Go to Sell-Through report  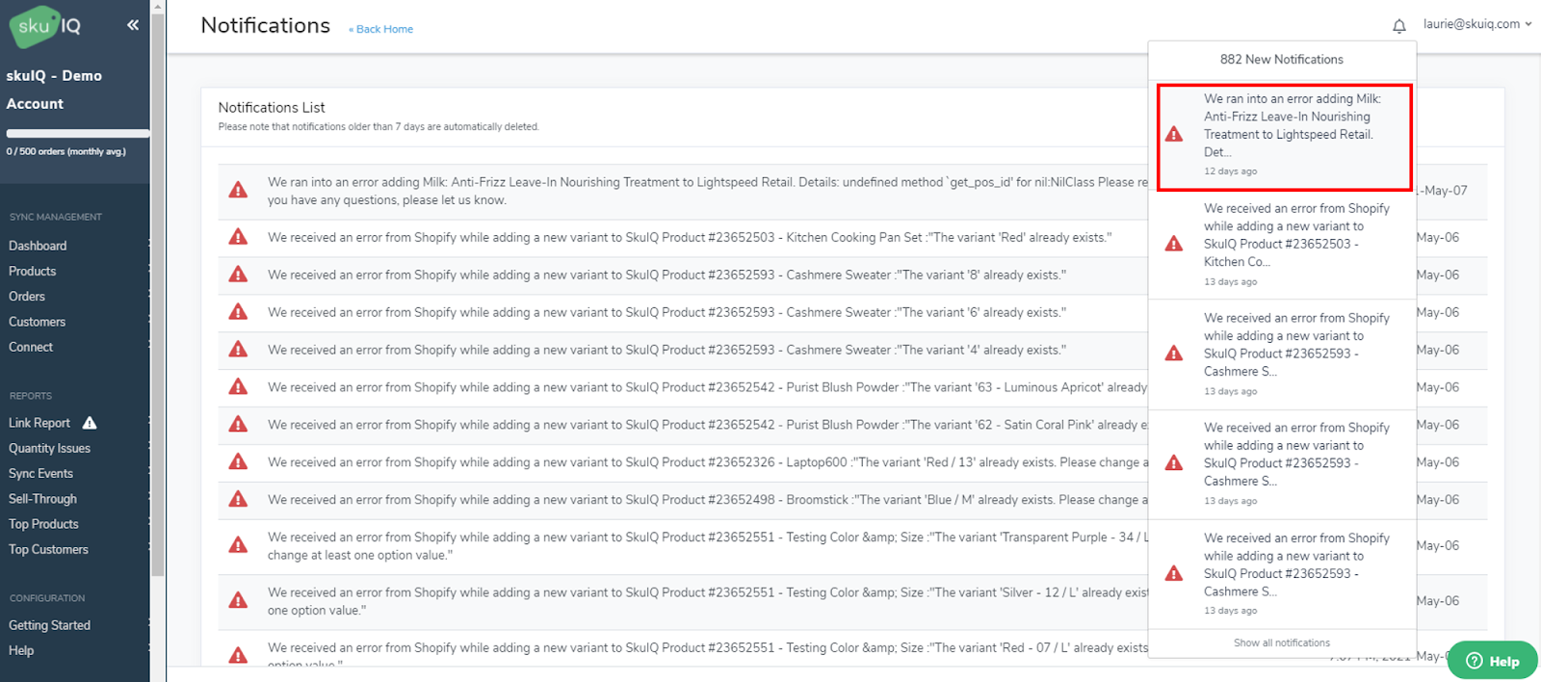coord(42,499)
